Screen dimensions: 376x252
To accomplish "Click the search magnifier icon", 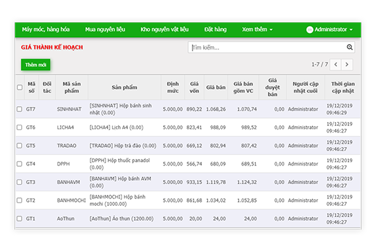I will coord(350,47).
